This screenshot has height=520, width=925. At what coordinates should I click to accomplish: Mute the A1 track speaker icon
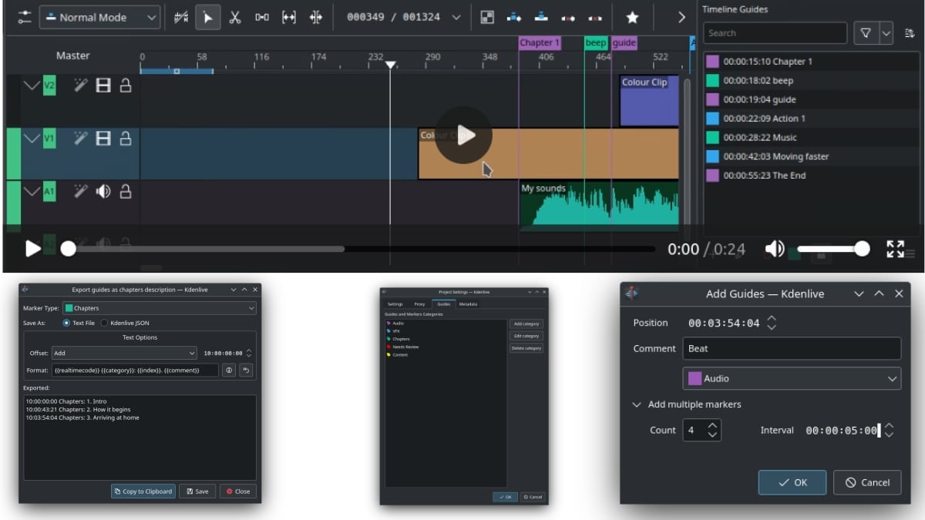click(x=103, y=191)
